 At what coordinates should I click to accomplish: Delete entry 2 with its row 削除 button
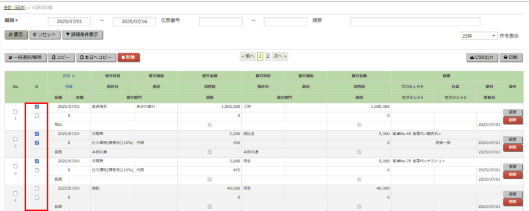pyautogui.click(x=513, y=148)
